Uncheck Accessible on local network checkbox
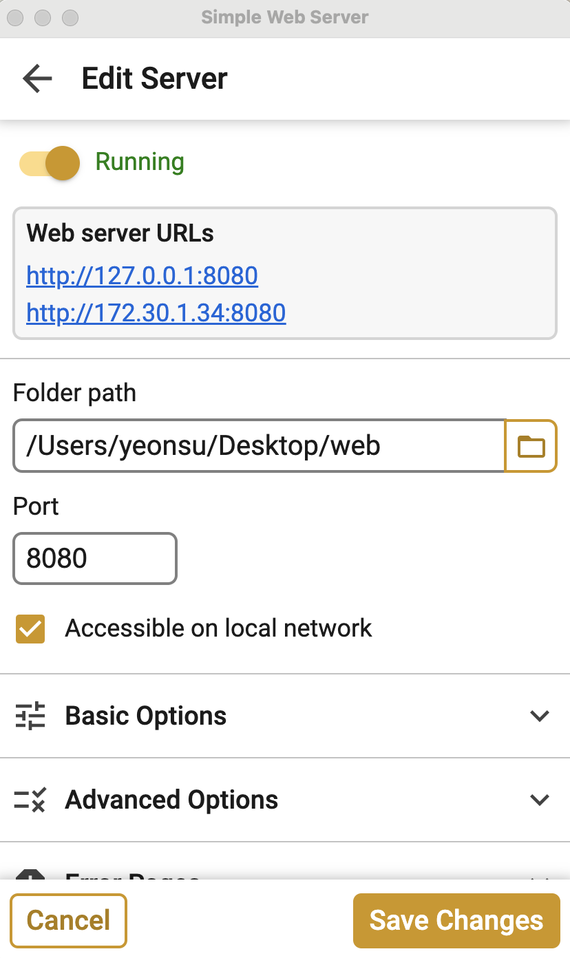Screen dimensions: 570x958 coord(30,629)
